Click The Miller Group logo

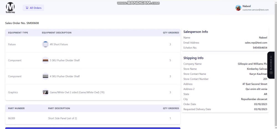[x=10, y=8]
